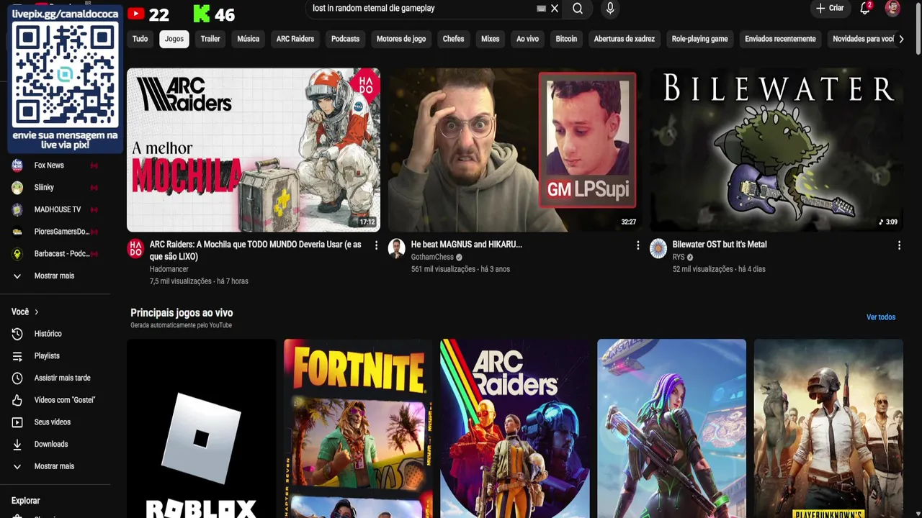Screen dimensions: 922x518
Task: Select the Jogos filter chip
Action: click(174, 39)
